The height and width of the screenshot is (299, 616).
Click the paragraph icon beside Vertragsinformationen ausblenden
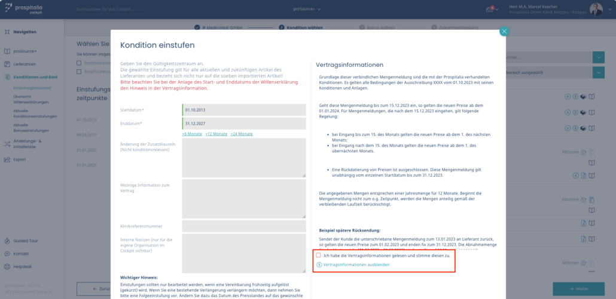coord(319,265)
